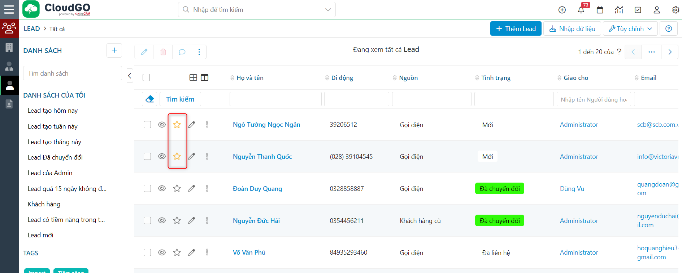Screen dimensions: 682x273
Task: Tick the checkbox for Ngô Tường Ngọc Ngân
Action: pyautogui.click(x=147, y=125)
